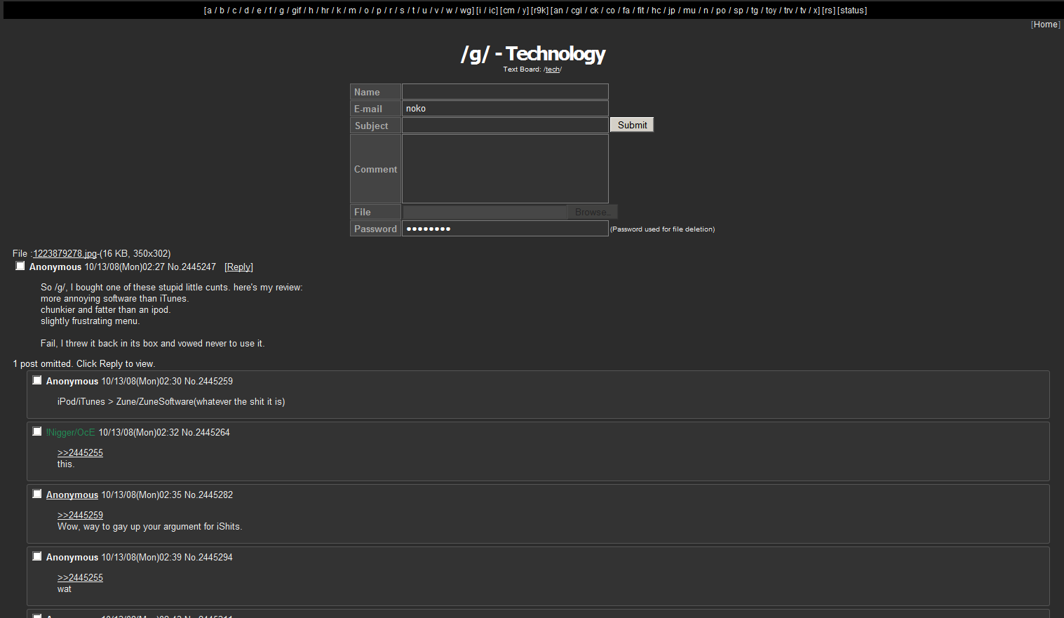The image size is (1064, 618).
Task: Place cursor in the Comment textarea
Action: [x=505, y=169]
